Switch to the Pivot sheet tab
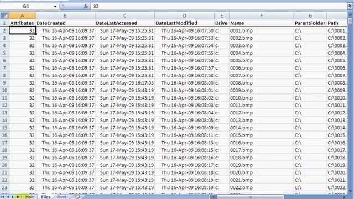 coord(61,197)
